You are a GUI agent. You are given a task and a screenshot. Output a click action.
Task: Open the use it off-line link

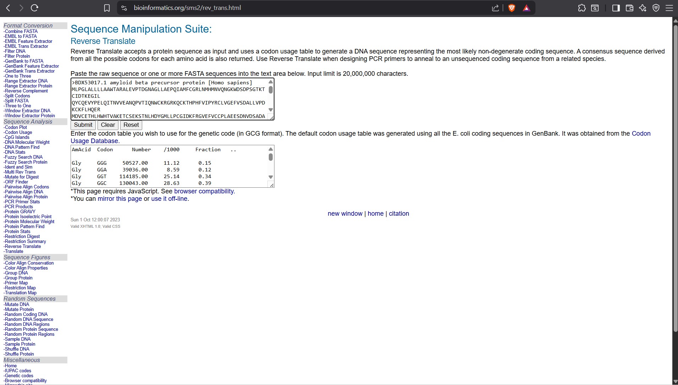[x=169, y=199]
